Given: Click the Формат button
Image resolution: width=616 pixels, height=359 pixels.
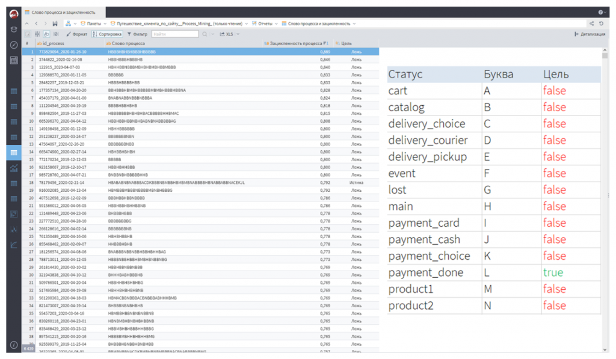Looking at the screenshot, I should [x=76, y=34].
